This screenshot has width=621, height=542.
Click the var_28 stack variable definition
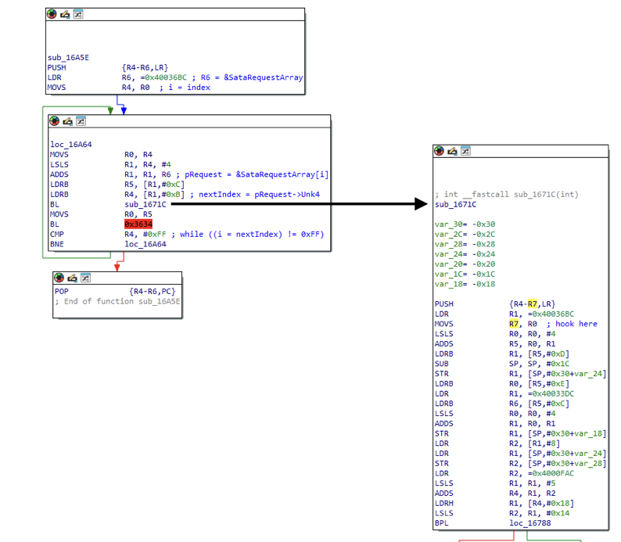coord(465,244)
